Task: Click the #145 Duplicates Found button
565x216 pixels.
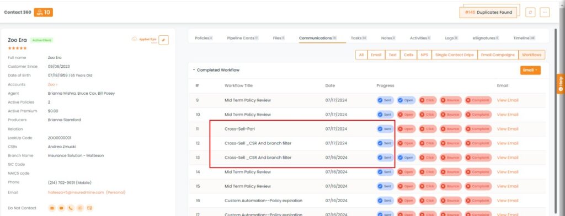Action: point(488,12)
